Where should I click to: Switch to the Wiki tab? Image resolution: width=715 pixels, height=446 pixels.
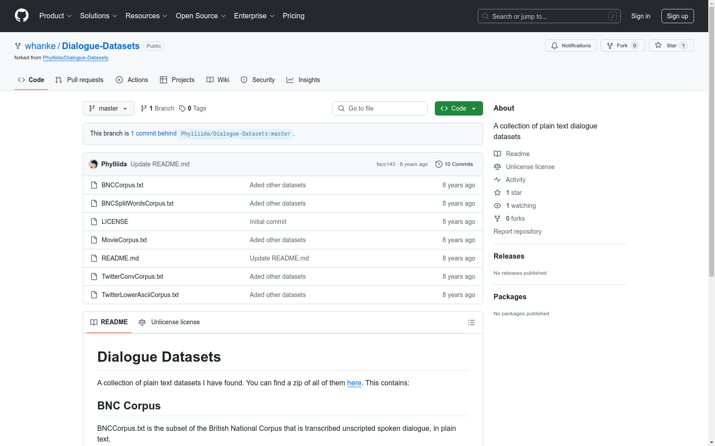(218, 80)
